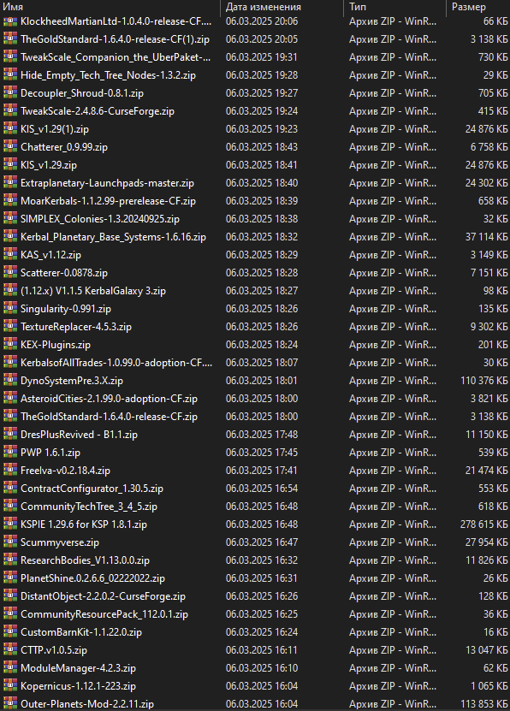The height and width of the screenshot is (711, 510).
Task: Click the 110 376 КБ size cell
Action: coord(484,381)
